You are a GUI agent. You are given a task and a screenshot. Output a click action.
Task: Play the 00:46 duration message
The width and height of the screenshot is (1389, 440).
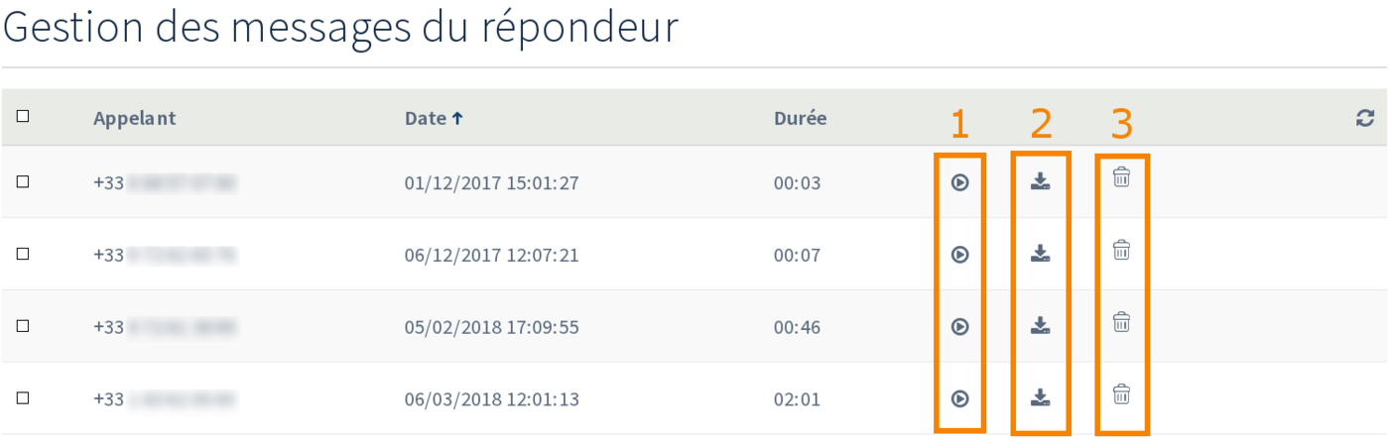point(959,326)
